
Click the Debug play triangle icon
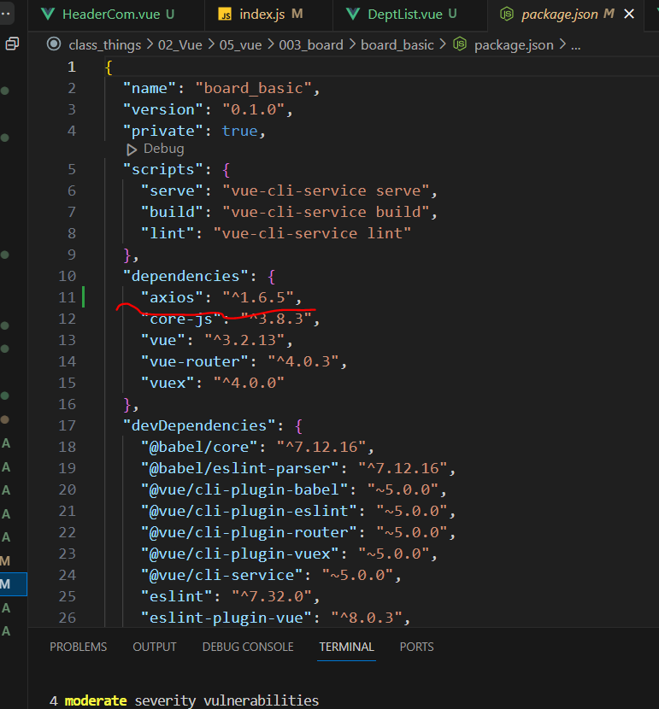pyautogui.click(x=132, y=149)
